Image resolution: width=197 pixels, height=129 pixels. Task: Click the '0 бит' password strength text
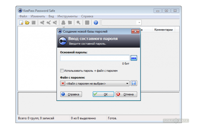point(126,64)
